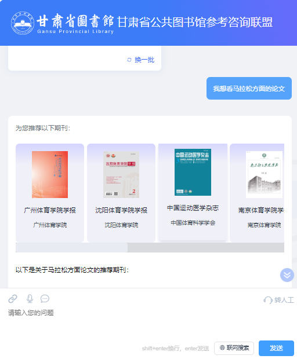Click 转人工 to transfer to human agent
Screen dimensions: 297x359
(x=278, y=300)
